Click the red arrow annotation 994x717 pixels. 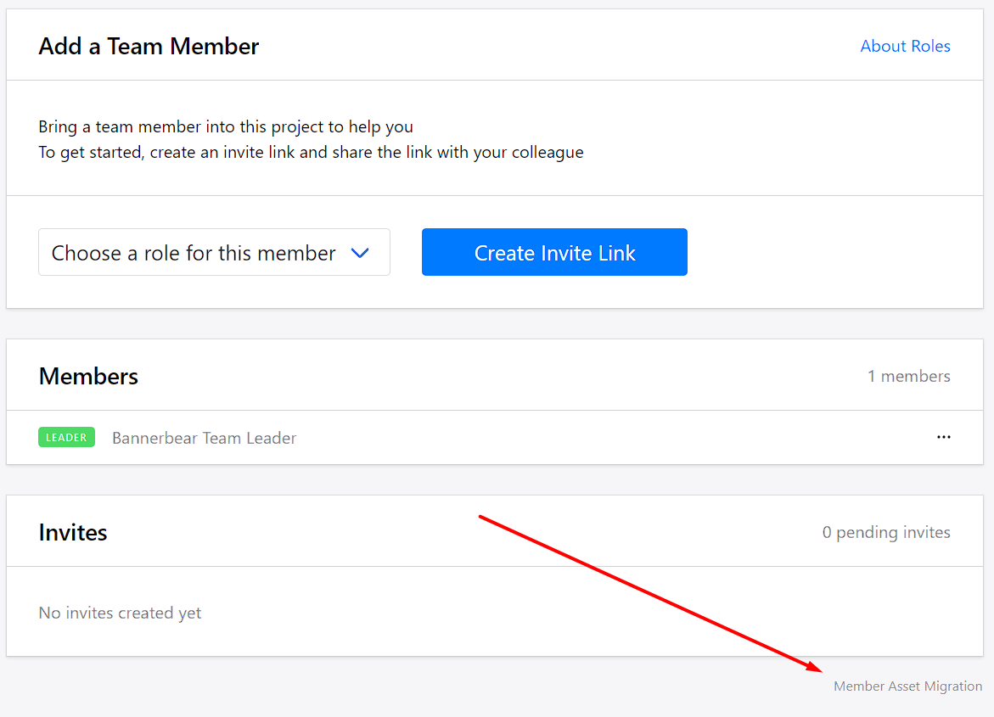[647, 591]
